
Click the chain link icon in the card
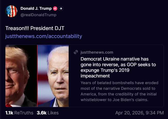(76, 52)
